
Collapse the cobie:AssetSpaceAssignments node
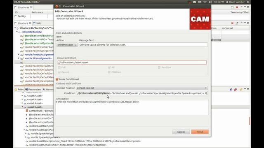[x=24, y=129]
